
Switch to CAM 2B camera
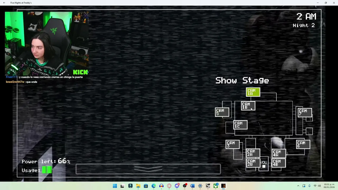[x=253, y=163]
